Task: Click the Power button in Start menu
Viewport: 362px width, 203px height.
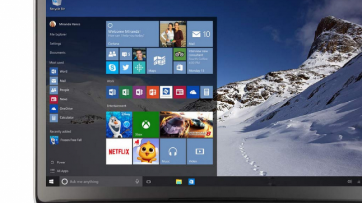Action: (x=58, y=162)
